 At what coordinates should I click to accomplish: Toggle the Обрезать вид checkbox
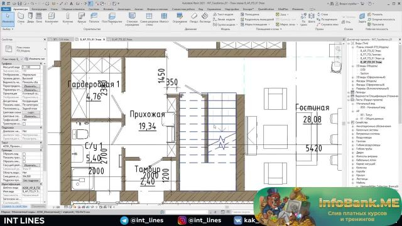(x=24, y=154)
